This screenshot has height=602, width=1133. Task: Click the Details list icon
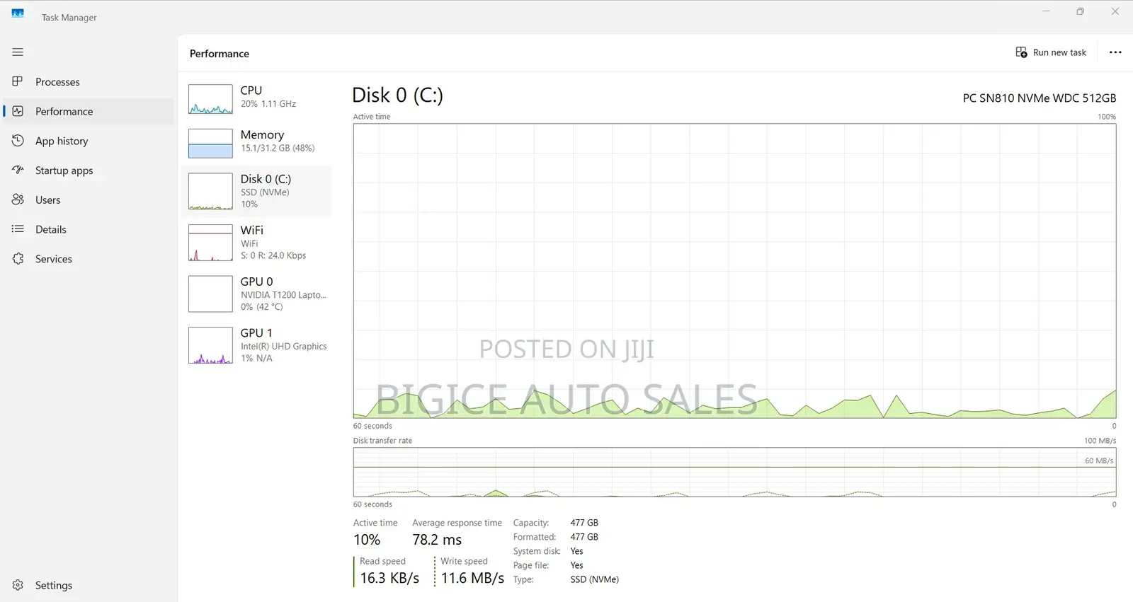18,229
